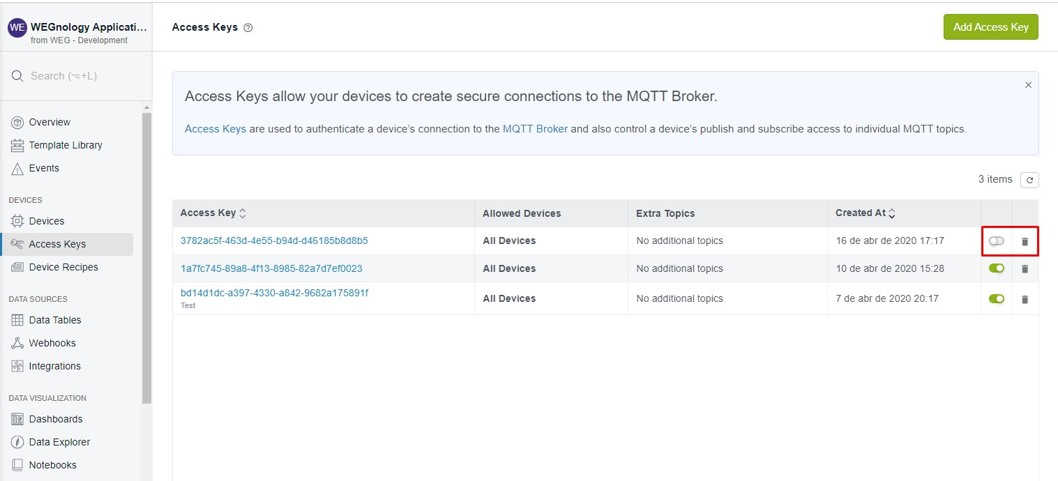Click the Device Recipes icon
Image resolution: width=1058 pixels, height=481 pixels.
17,267
